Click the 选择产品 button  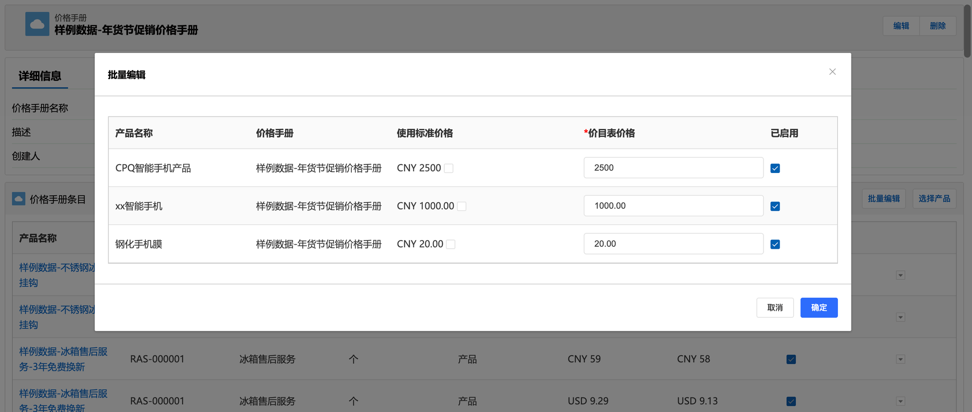[x=934, y=199]
